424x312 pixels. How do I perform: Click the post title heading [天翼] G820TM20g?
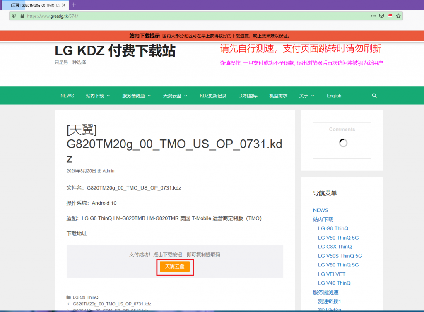coord(174,144)
